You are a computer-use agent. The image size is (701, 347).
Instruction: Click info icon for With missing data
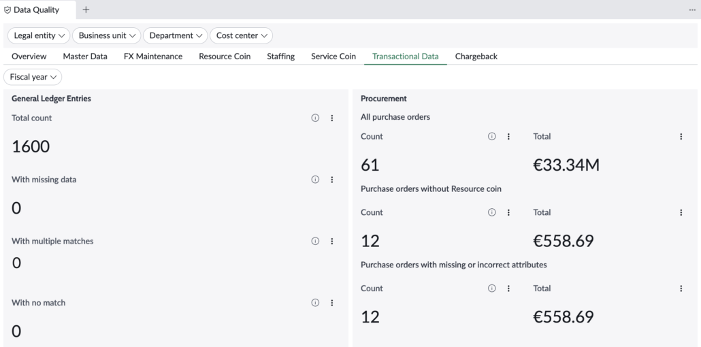(315, 180)
